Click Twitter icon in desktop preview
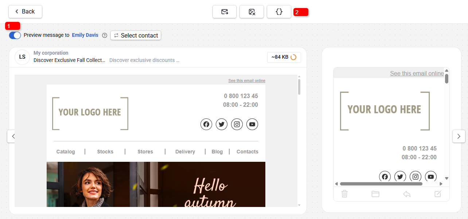 point(222,124)
